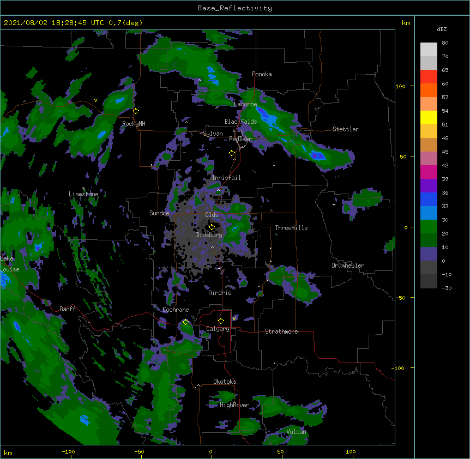Click the bright green 20-30 dBZ legend swatch
Screen dimensions: 470x459
[429, 227]
